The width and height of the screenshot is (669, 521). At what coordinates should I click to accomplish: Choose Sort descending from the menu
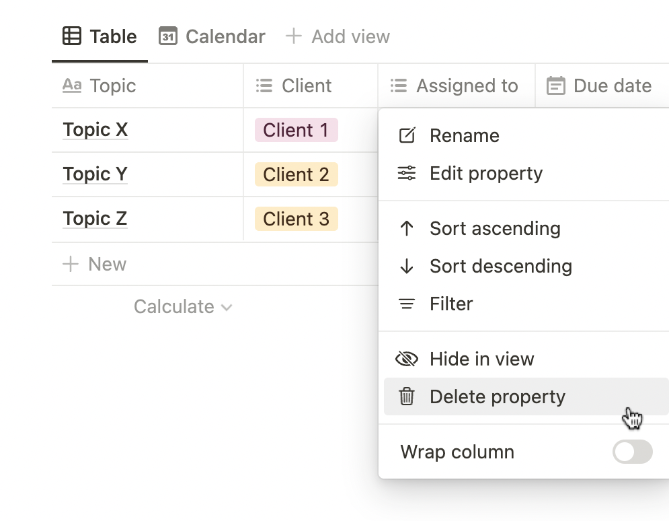click(x=501, y=267)
